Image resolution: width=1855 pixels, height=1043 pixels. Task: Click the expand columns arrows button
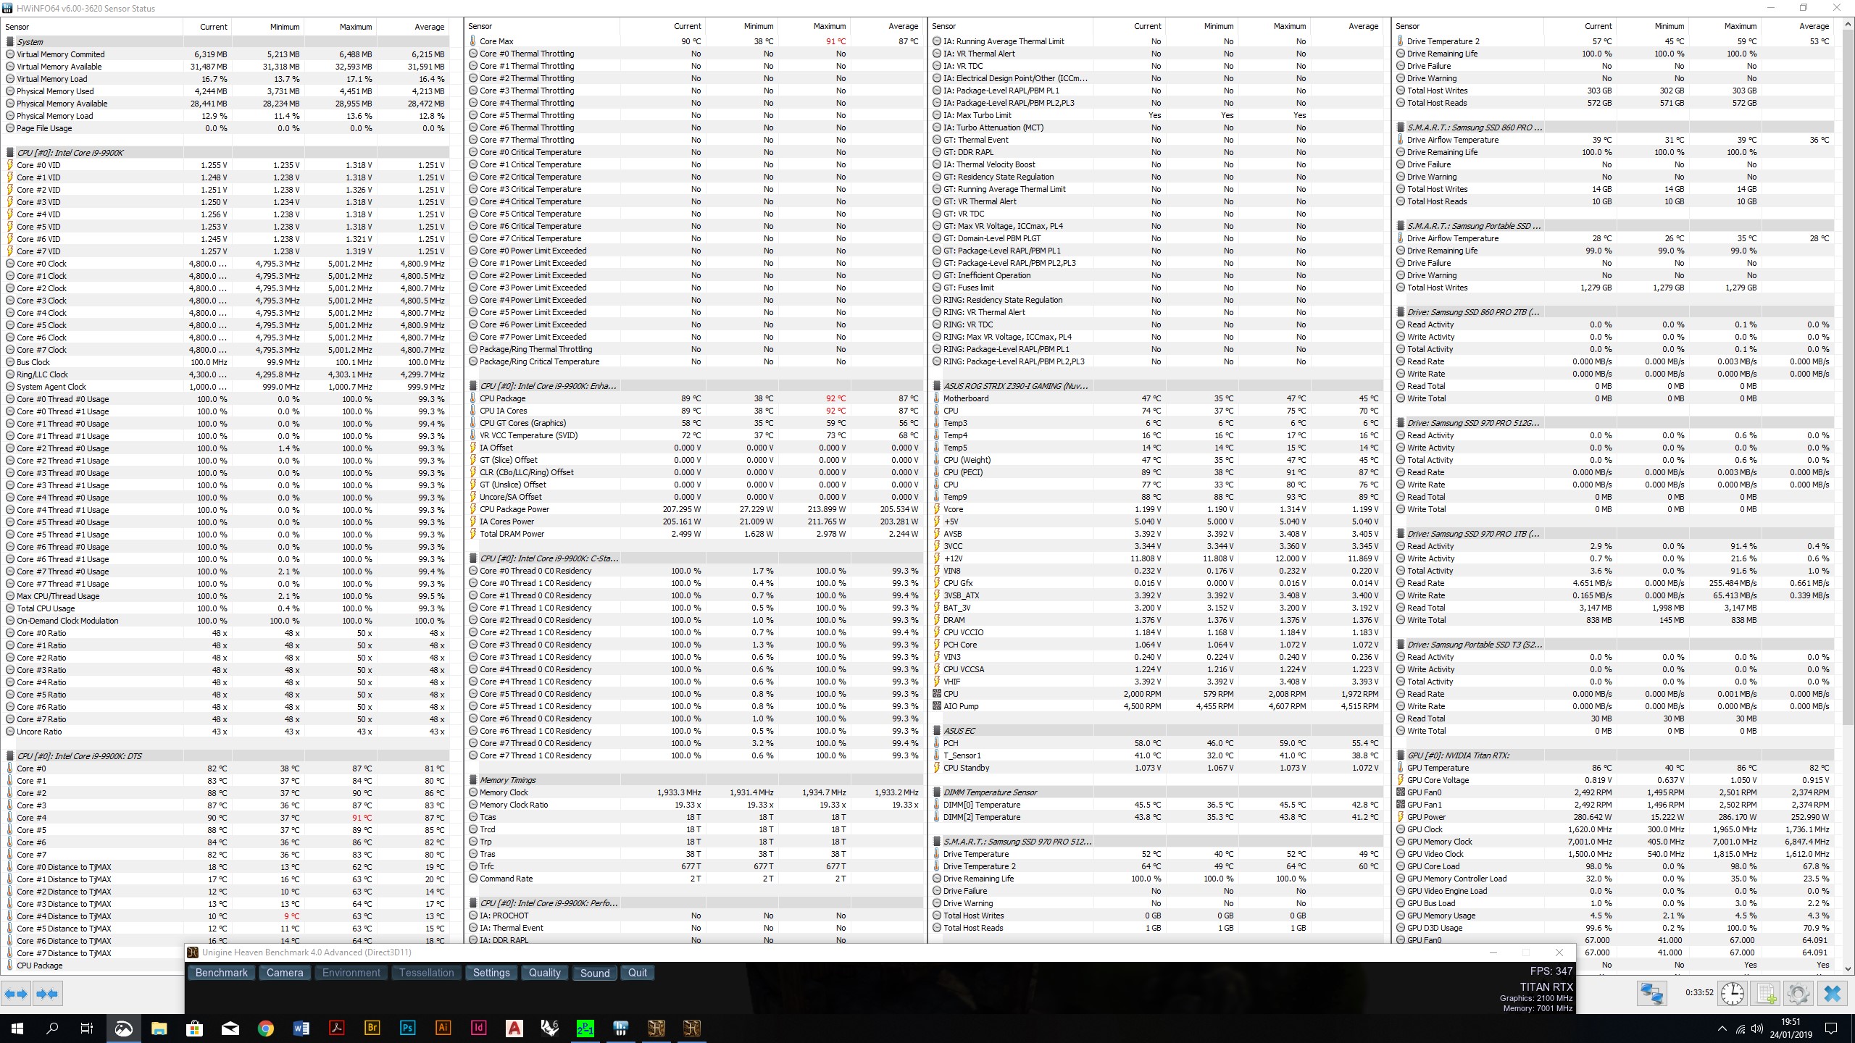click(17, 994)
